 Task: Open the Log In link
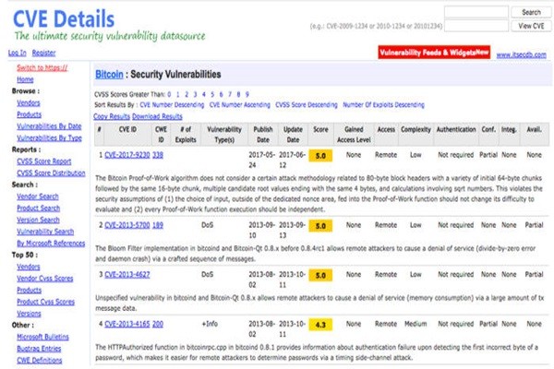click(18, 53)
